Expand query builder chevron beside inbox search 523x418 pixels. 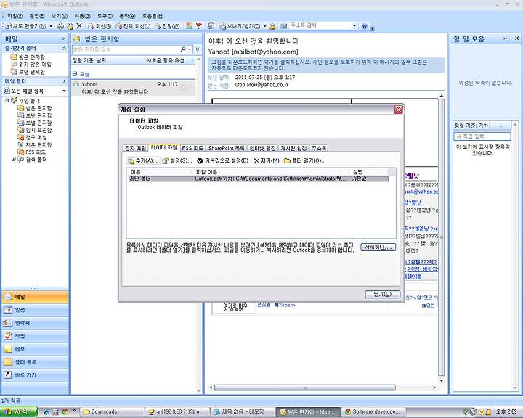point(198,49)
